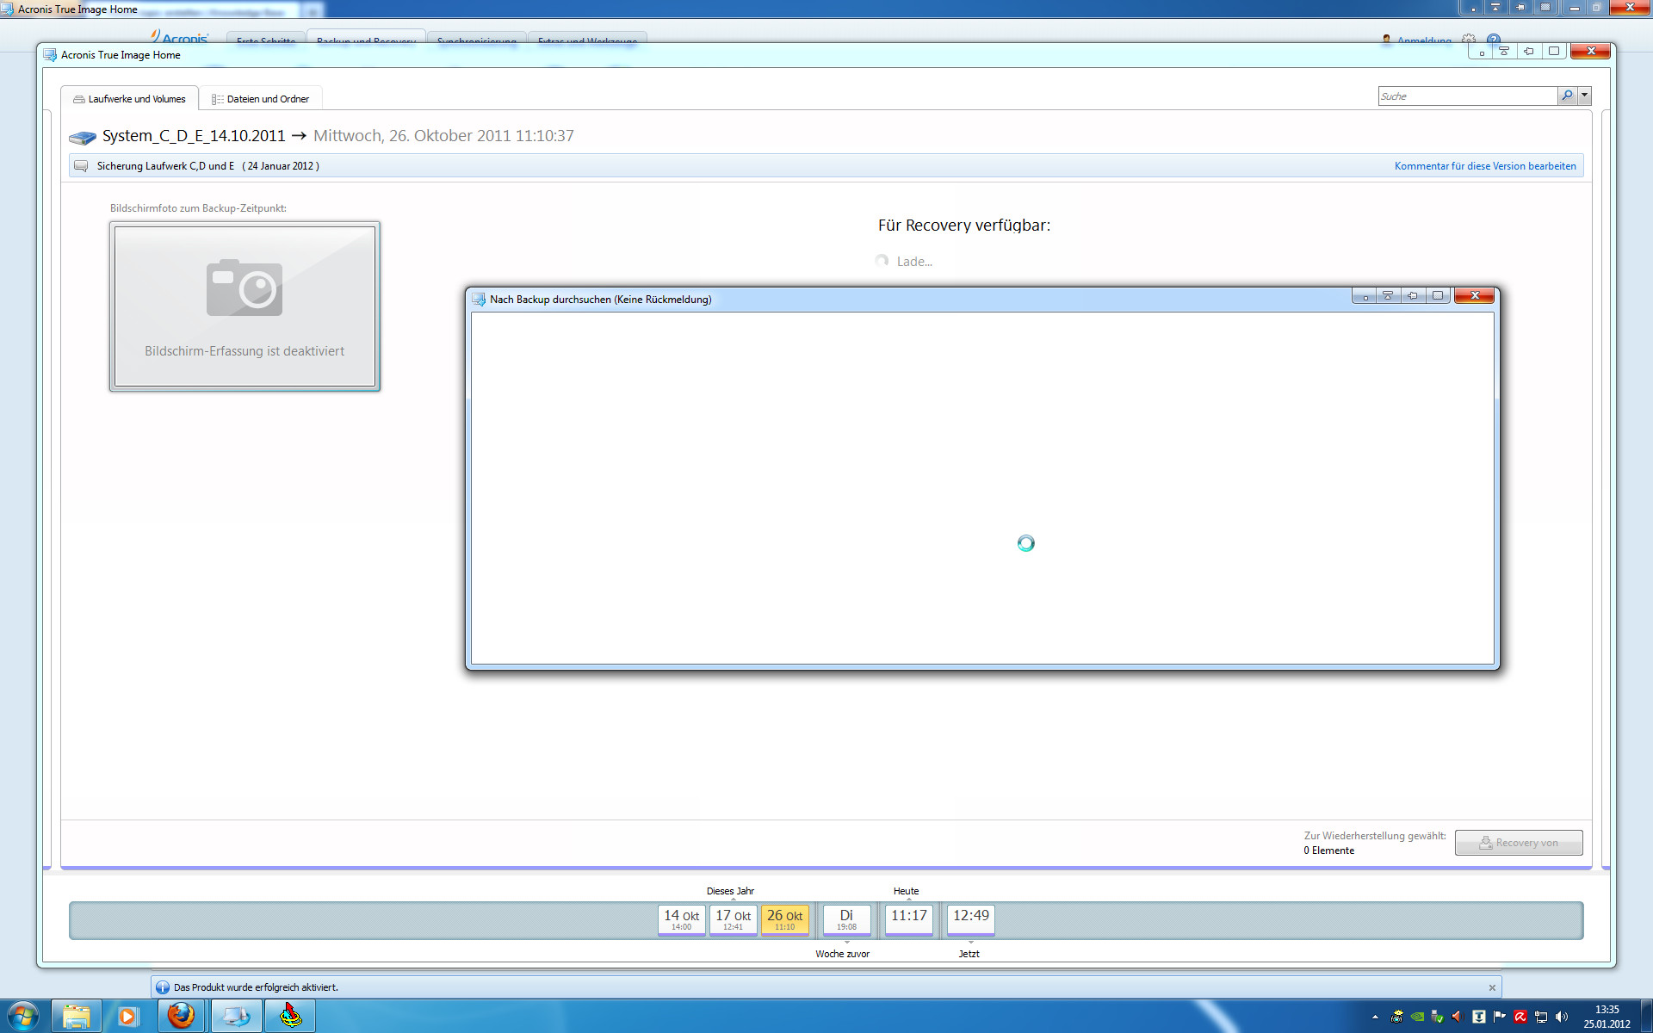This screenshot has width=1653, height=1033.
Task: Select the 17 Okt backup version
Action: pos(733,919)
